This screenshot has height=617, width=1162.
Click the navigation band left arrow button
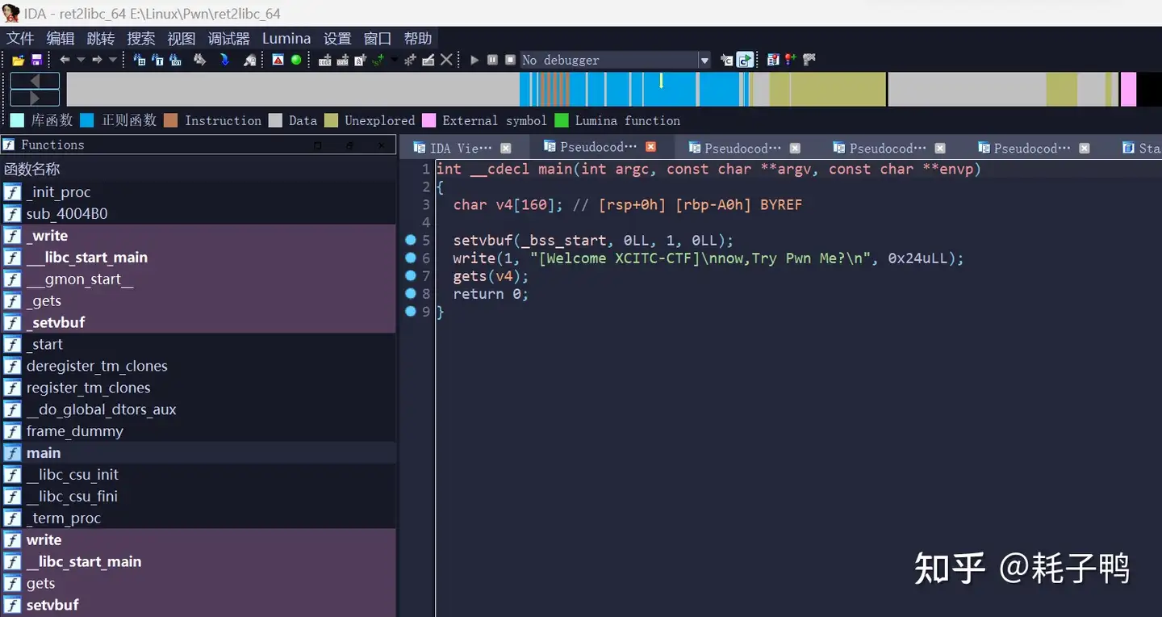(35, 81)
